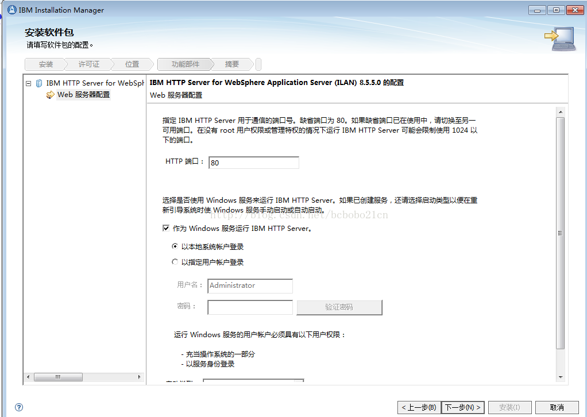The width and height of the screenshot is (587, 417).
Task: Go to the 功能部件 wizard step
Action: coord(186,64)
